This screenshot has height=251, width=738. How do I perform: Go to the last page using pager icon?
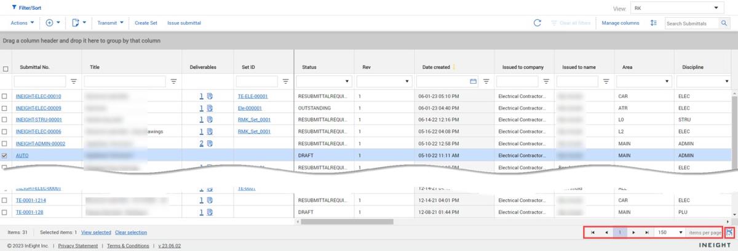646,233
